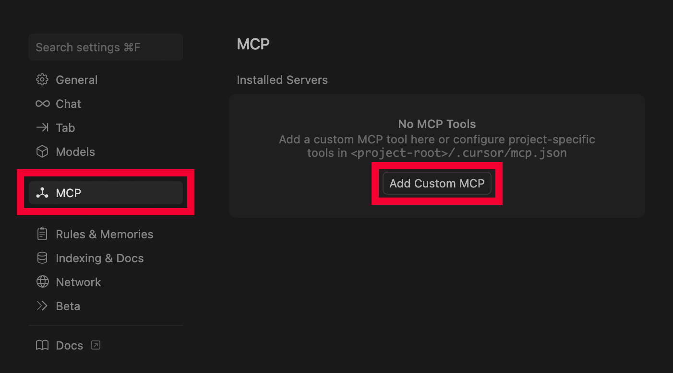Image resolution: width=673 pixels, height=373 pixels.
Task: Click the Tab arrow icon in sidebar
Action: [x=42, y=128]
